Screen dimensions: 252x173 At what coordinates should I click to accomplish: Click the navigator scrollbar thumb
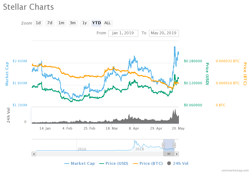(x=169, y=154)
